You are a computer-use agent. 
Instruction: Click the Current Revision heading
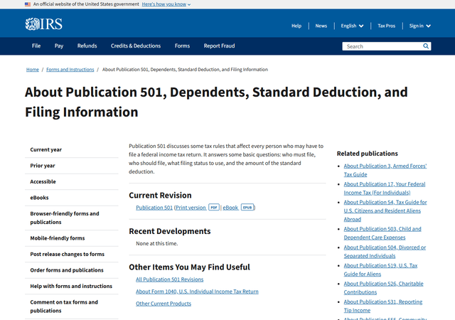[160, 195]
